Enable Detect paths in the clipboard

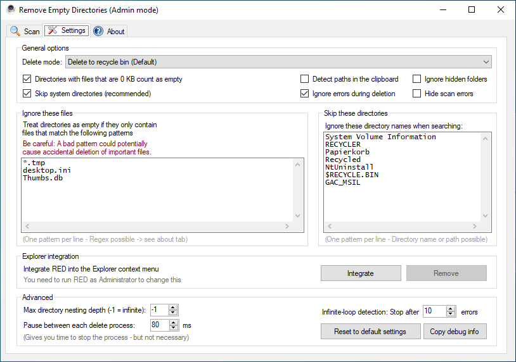(305, 79)
